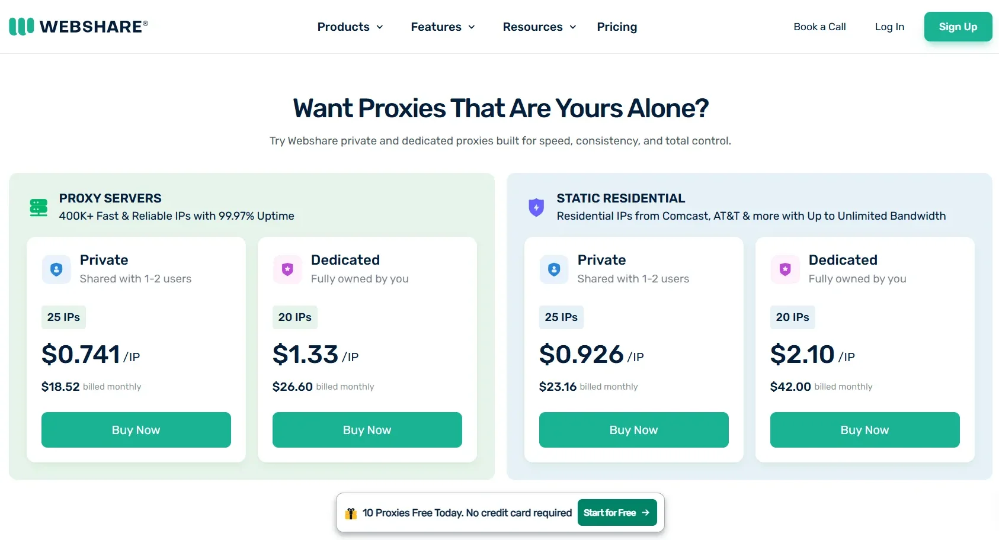Click the Private user icon under Static Residential
999x540 pixels.
(x=553, y=269)
